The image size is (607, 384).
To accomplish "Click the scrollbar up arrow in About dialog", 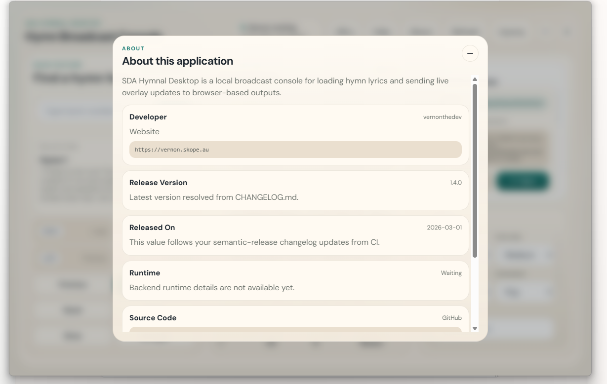I will [x=475, y=79].
